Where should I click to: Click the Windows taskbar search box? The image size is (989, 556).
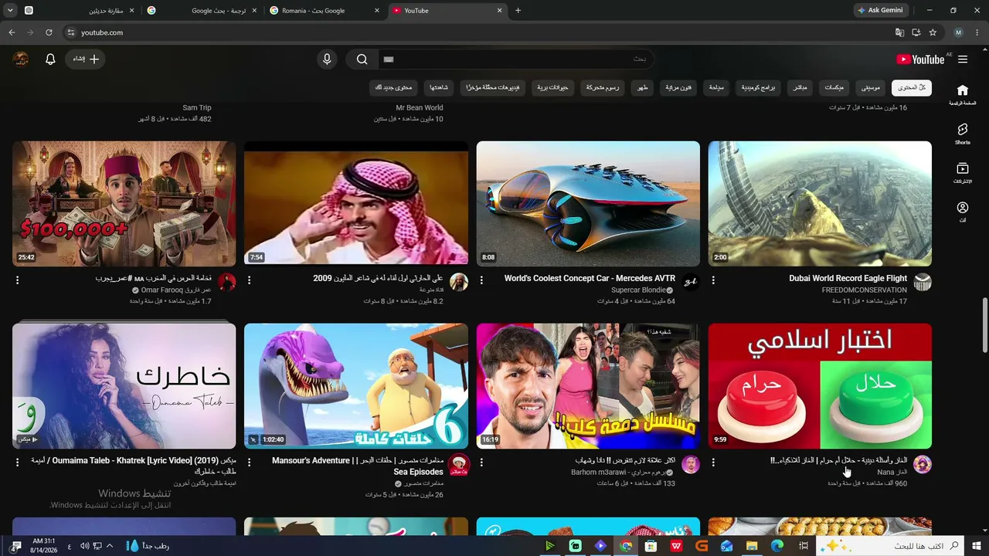pos(890,546)
